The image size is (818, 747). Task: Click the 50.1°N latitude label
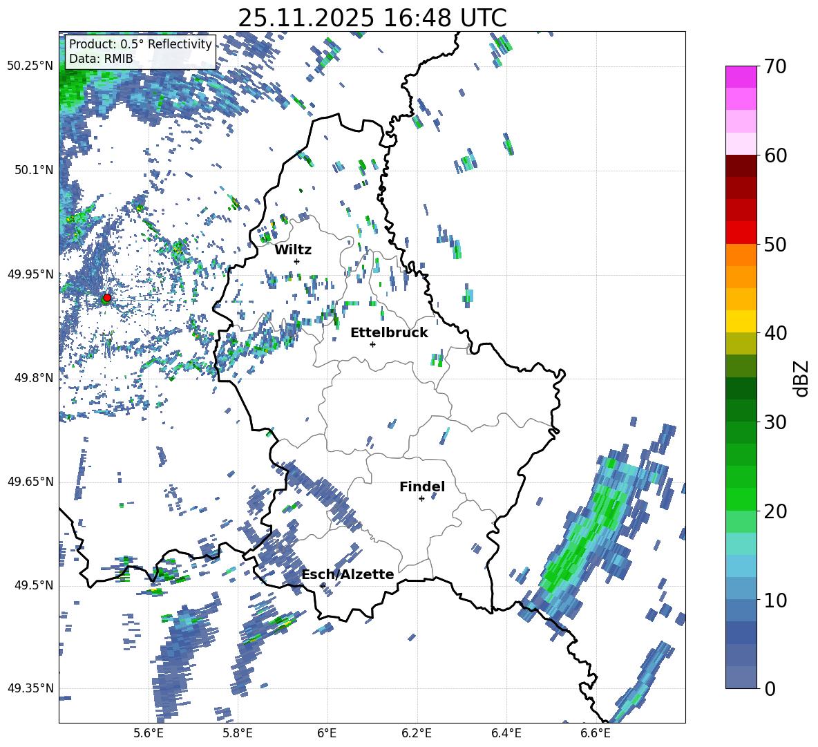click(34, 170)
